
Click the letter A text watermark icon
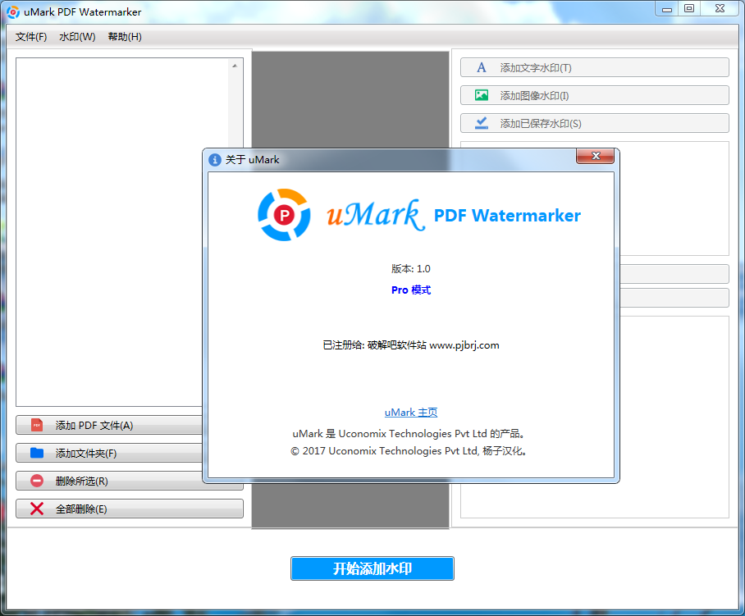482,67
